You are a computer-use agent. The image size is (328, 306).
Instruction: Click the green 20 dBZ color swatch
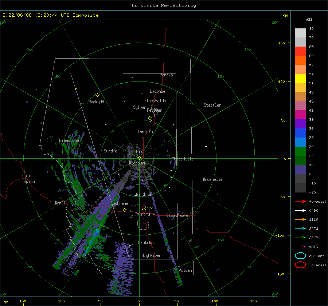tap(300, 151)
